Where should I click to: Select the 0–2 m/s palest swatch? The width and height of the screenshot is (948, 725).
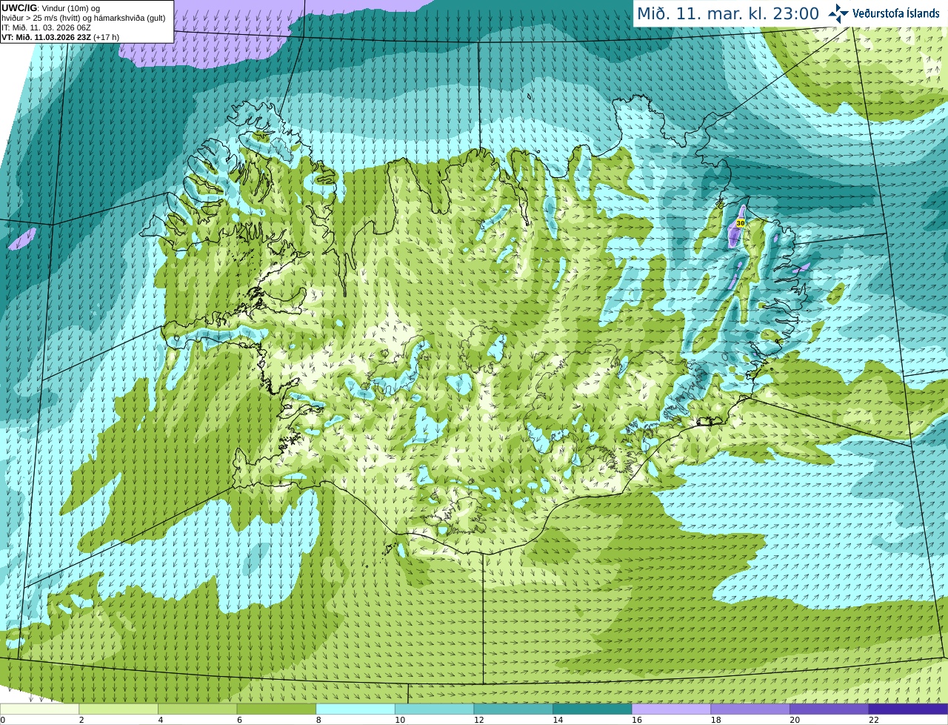point(39,709)
